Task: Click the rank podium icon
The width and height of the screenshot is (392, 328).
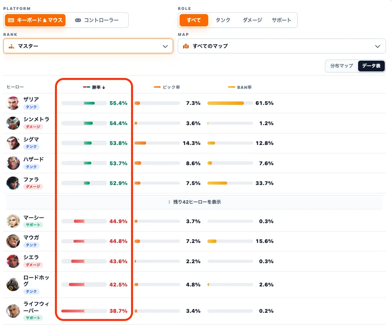Action: pos(11,46)
